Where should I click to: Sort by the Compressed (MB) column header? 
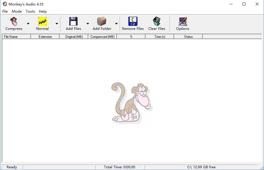pyautogui.click(x=103, y=37)
